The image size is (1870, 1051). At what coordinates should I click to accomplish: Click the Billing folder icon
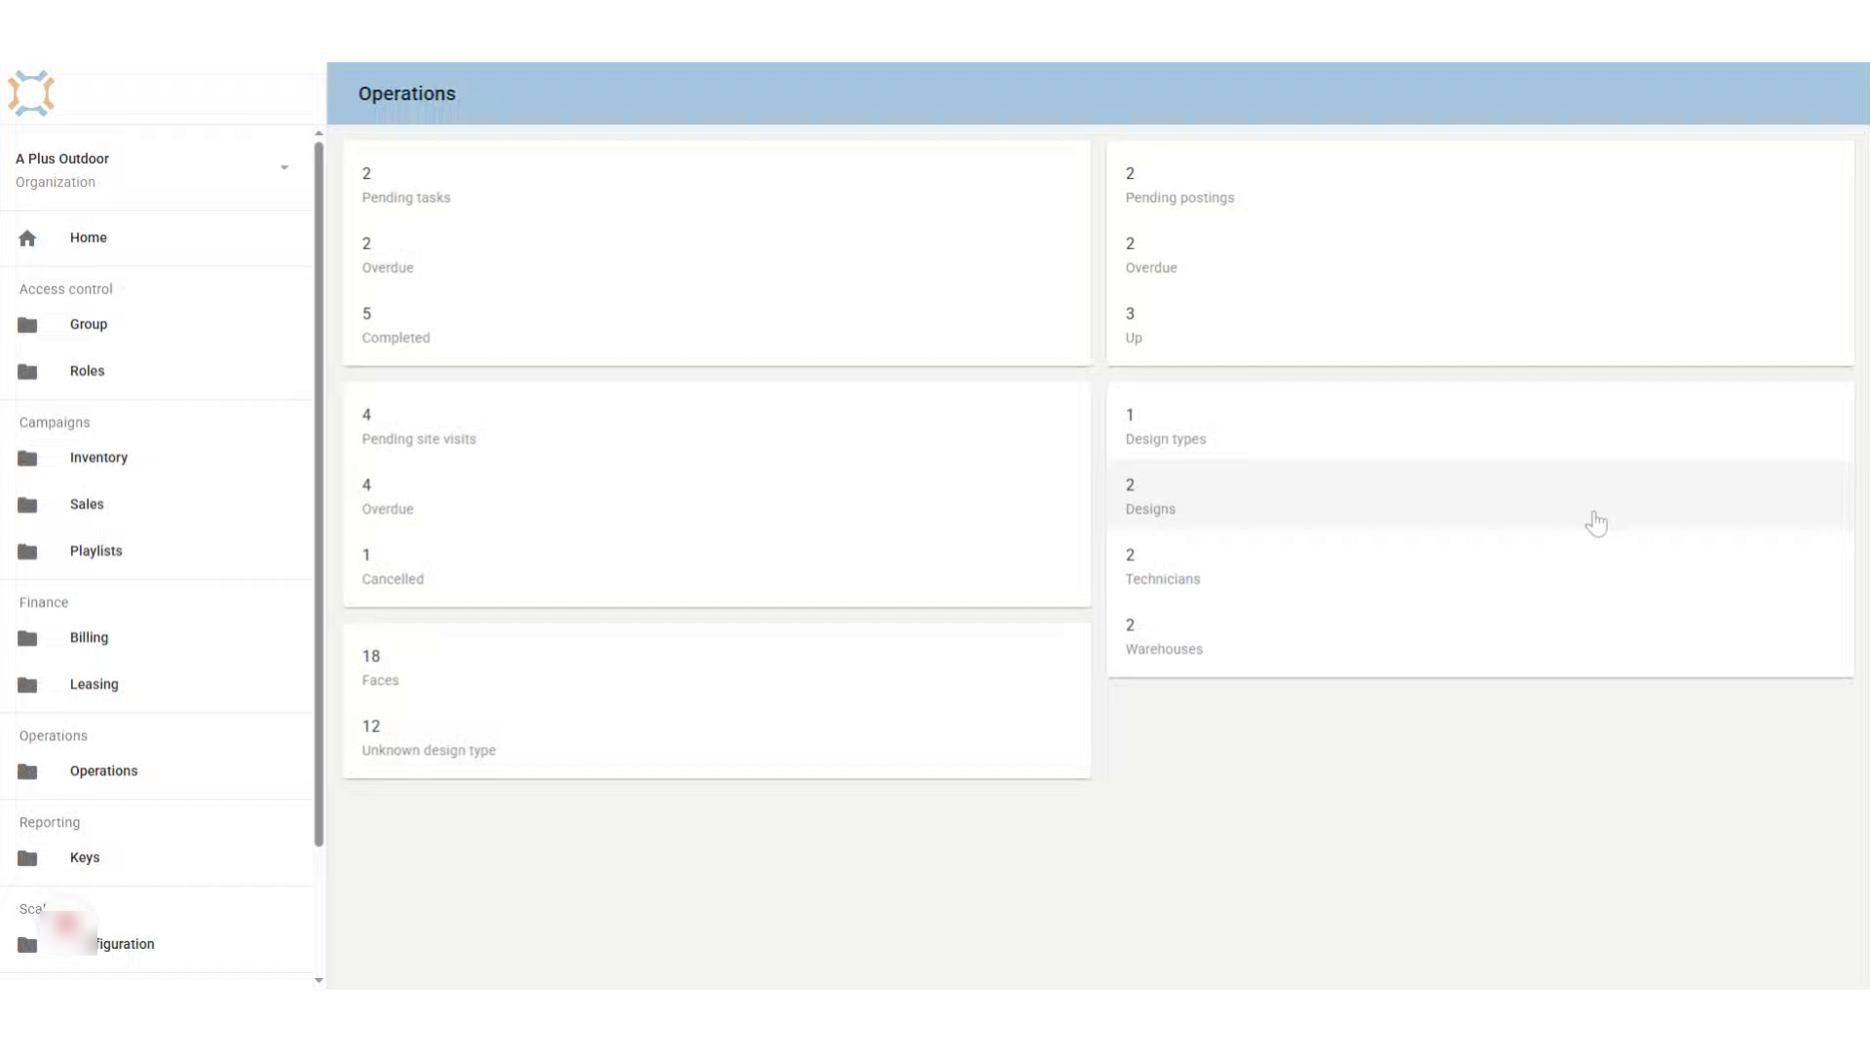pyautogui.click(x=27, y=638)
